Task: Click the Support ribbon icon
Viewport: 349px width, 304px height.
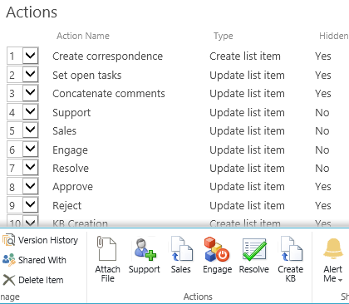Action: point(145,249)
